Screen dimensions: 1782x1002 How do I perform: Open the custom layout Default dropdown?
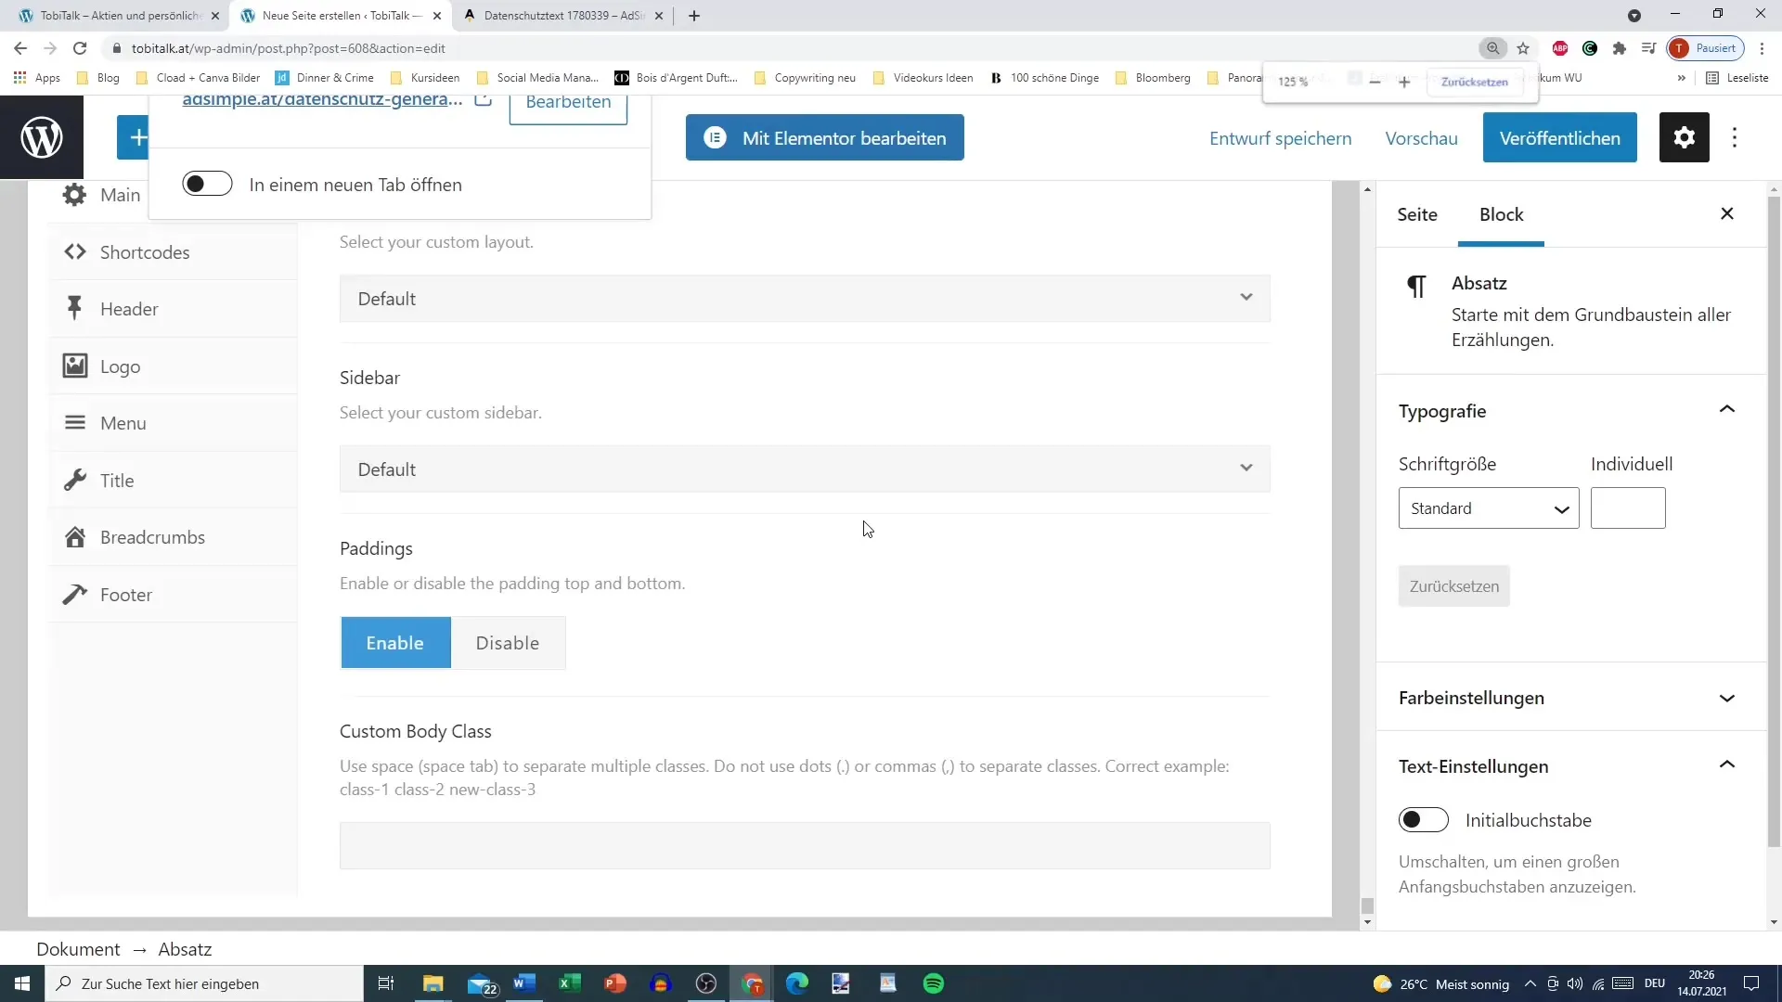(805, 299)
